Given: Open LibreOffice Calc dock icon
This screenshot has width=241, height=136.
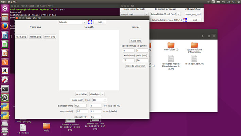Looking at the screenshot, I should pos(5,44).
